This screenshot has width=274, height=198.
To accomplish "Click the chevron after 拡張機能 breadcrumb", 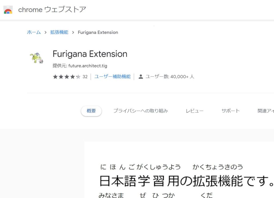I will pos(73,32).
